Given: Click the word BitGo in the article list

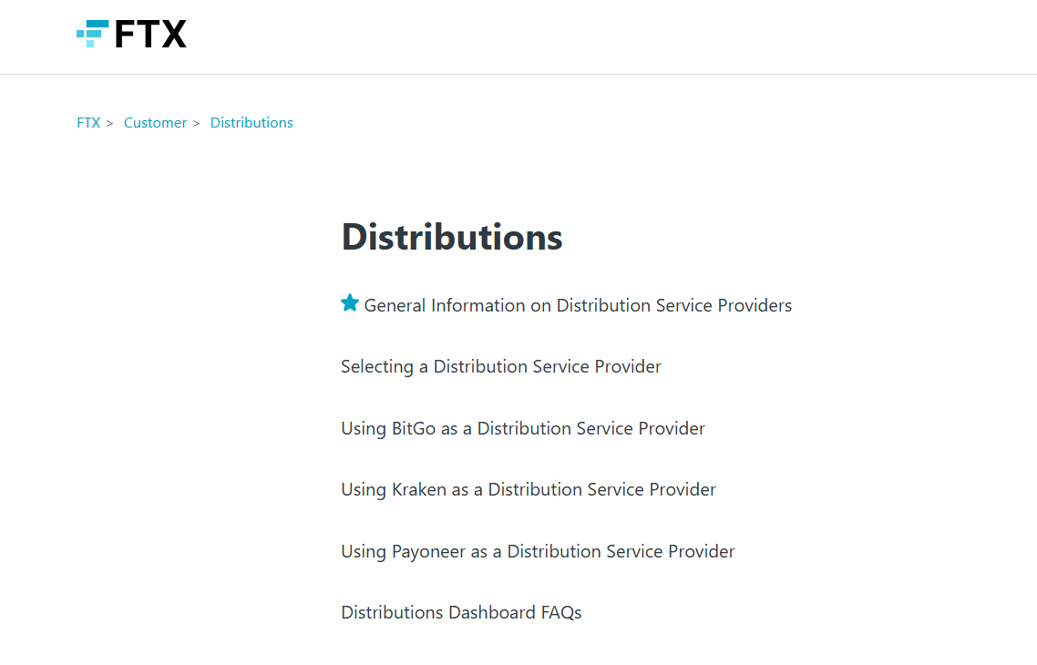Looking at the screenshot, I should point(414,428).
